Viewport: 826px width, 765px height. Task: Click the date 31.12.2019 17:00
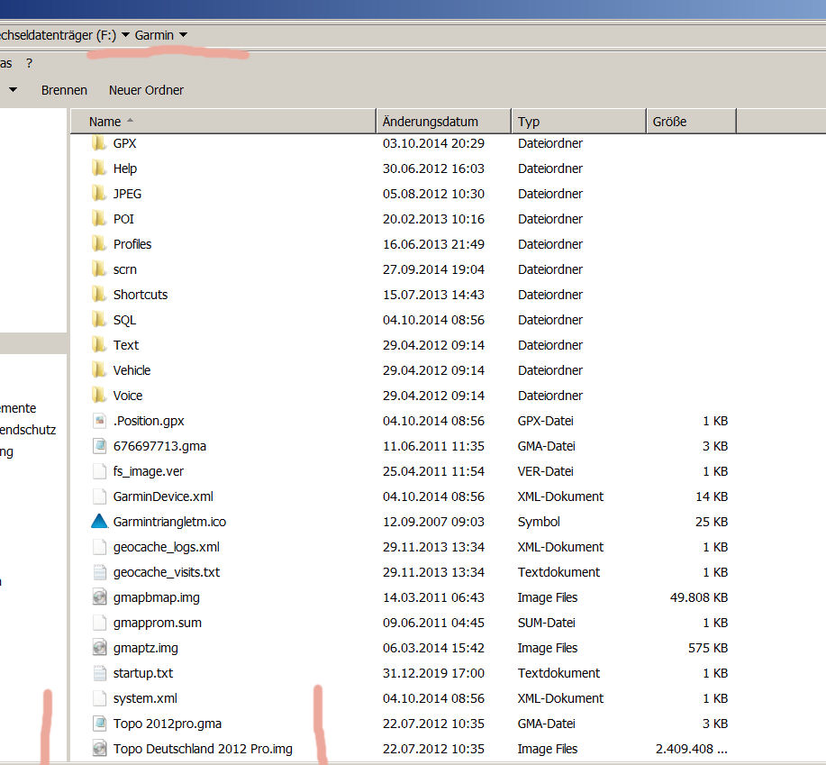click(x=433, y=673)
